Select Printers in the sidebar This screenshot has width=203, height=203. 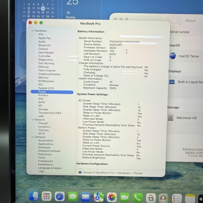pyautogui.click(x=43, y=95)
